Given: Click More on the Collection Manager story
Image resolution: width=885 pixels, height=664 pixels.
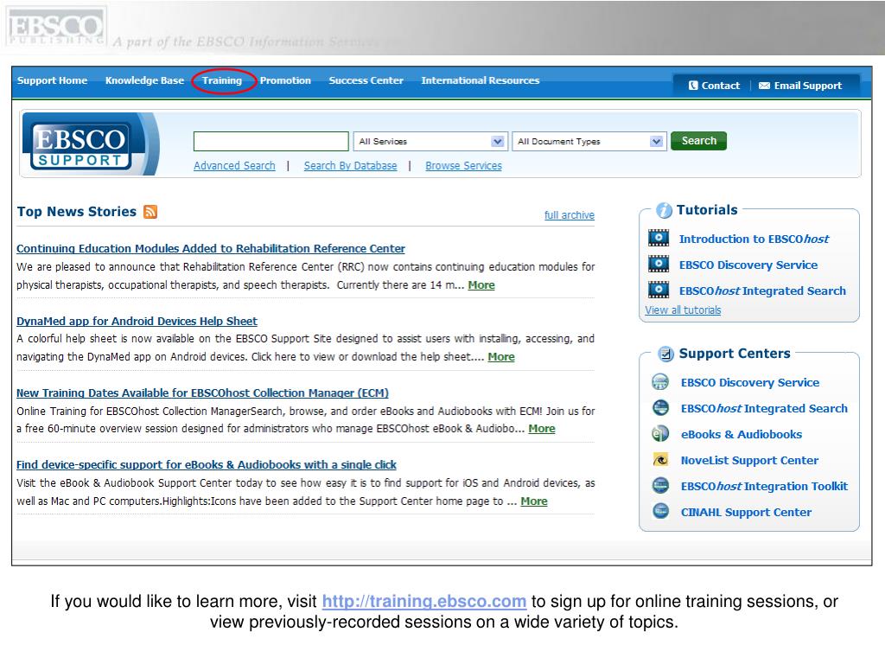Looking at the screenshot, I should point(541,429).
